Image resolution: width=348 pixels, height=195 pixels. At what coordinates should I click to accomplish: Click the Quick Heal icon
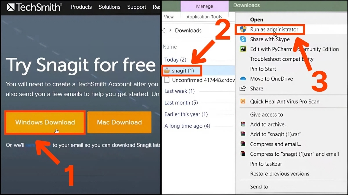243,101
